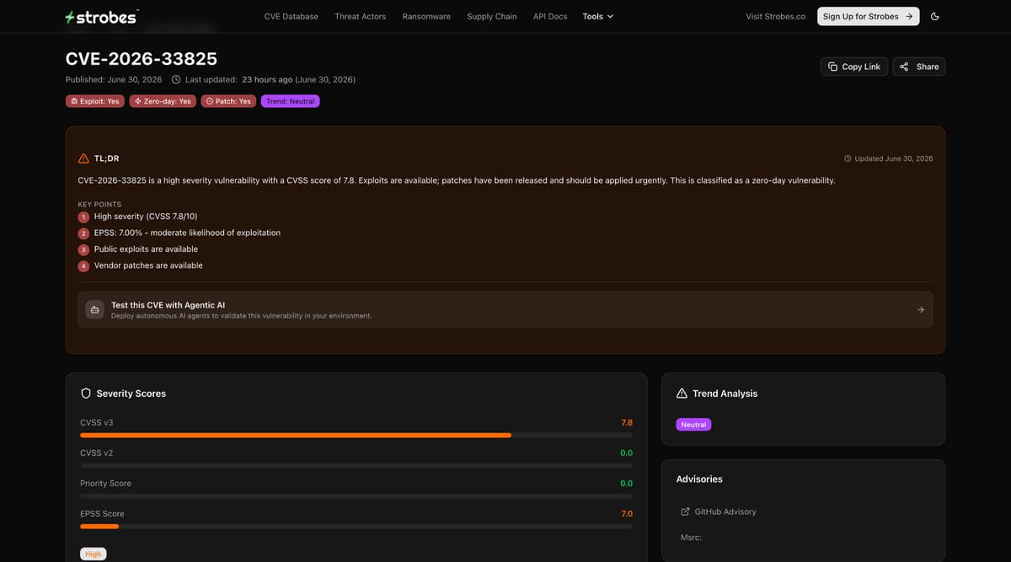Image resolution: width=1011 pixels, height=562 pixels.
Task: Click the CVSS v2 progress bar
Action: (x=356, y=466)
